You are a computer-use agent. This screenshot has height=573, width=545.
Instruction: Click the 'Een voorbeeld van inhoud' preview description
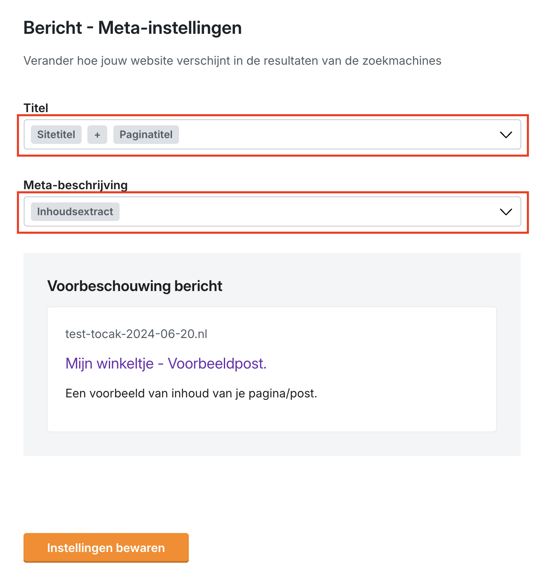(x=191, y=394)
